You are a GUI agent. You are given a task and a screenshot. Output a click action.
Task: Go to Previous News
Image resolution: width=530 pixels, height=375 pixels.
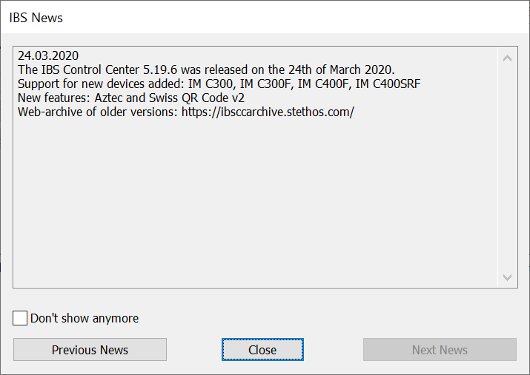pyautogui.click(x=90, y=350)
